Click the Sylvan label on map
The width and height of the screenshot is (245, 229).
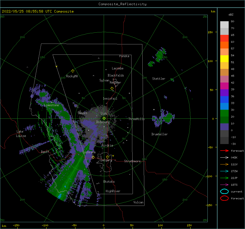click(x=104, y=80)
